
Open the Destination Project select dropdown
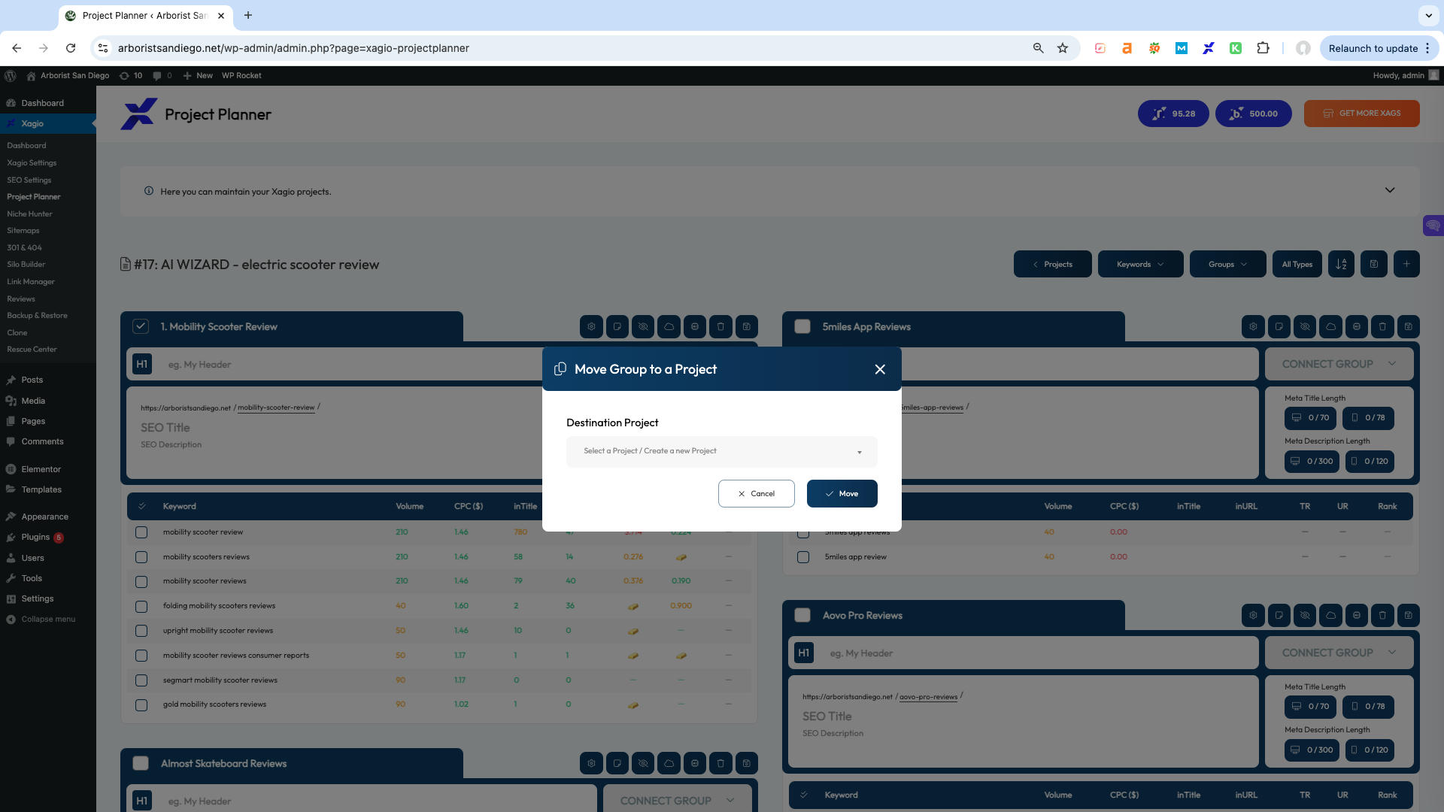pos(721,451)
